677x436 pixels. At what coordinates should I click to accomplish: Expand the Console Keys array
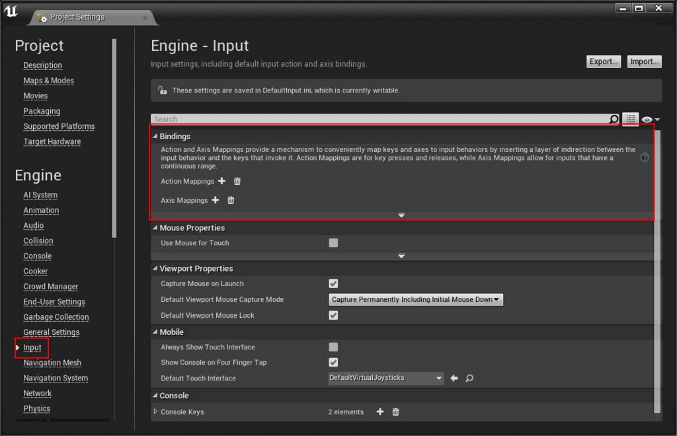[155, 412]
